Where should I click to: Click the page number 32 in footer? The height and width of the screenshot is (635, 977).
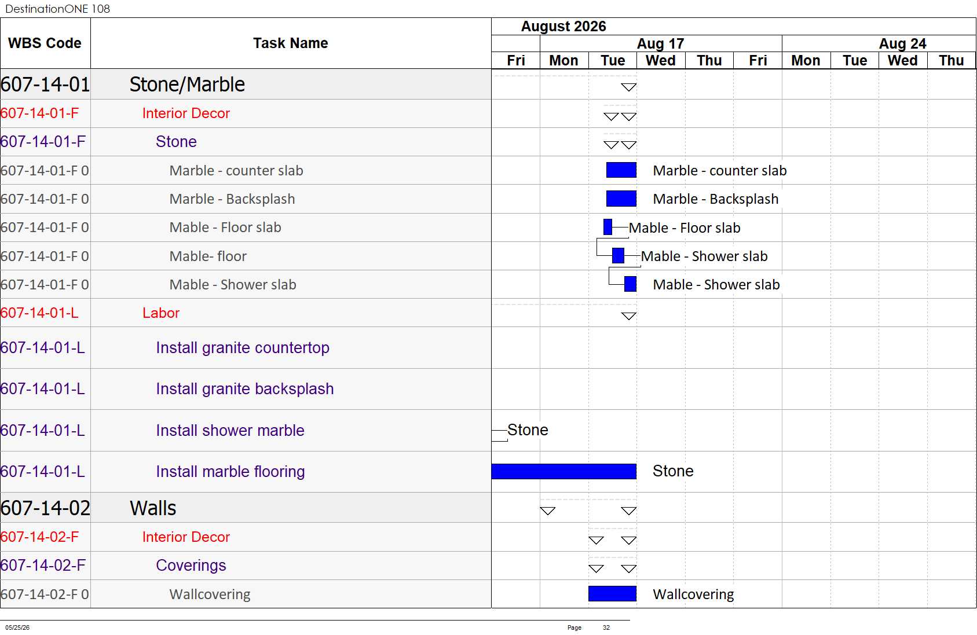point(606,627)
